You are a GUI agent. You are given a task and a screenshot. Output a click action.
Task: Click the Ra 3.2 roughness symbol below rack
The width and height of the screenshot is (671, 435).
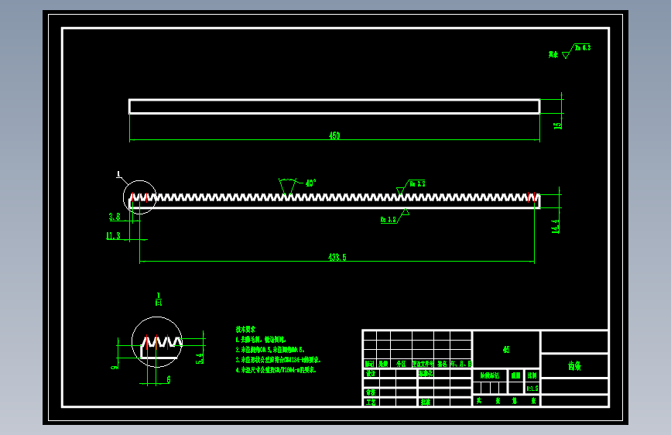(x=395, y=216)
